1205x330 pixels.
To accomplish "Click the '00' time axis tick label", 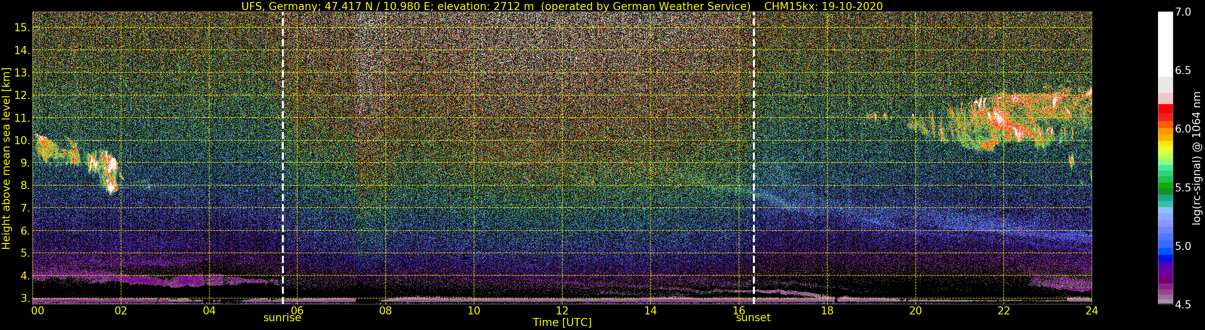I will (x=37, y=310).
